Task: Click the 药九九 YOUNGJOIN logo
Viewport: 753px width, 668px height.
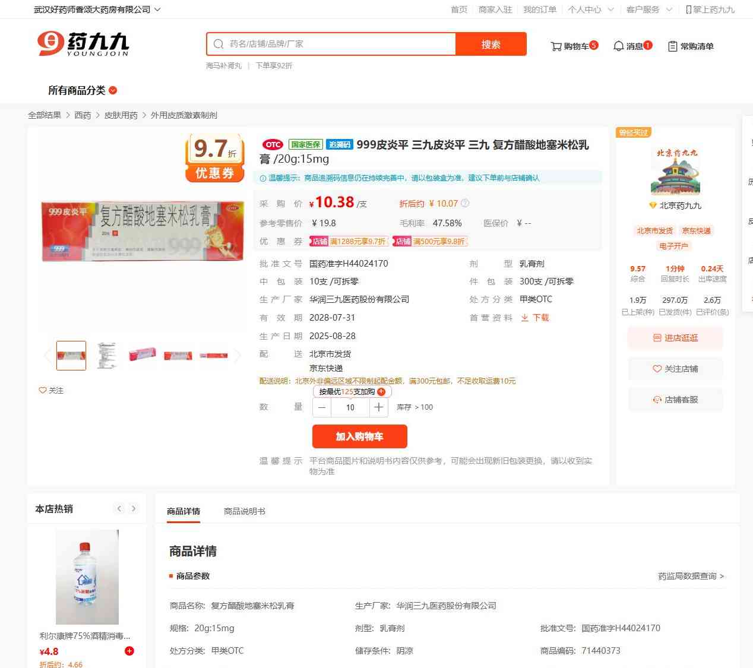Action: 83,44
